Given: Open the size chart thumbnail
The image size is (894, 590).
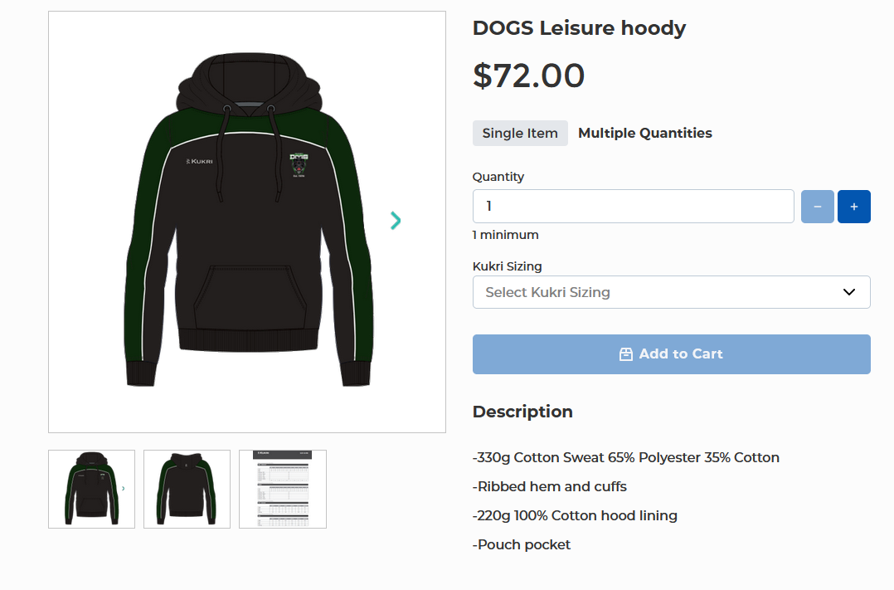Looking at the screenshot, I should 282,489.
